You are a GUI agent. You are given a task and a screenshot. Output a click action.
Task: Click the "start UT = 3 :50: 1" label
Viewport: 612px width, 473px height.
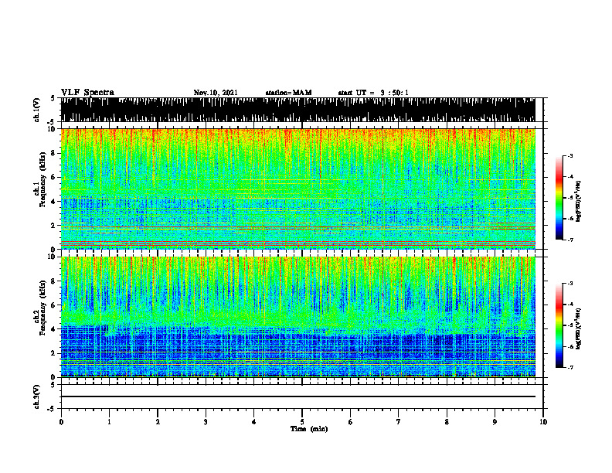pyautogui.click(x=373, y=93)
